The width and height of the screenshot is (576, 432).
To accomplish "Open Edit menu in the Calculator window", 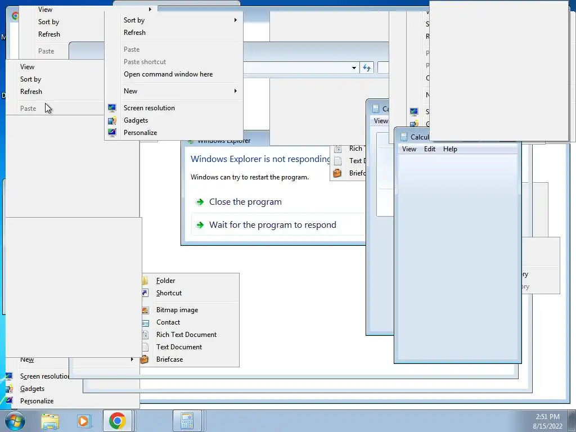I will (429, 149).
